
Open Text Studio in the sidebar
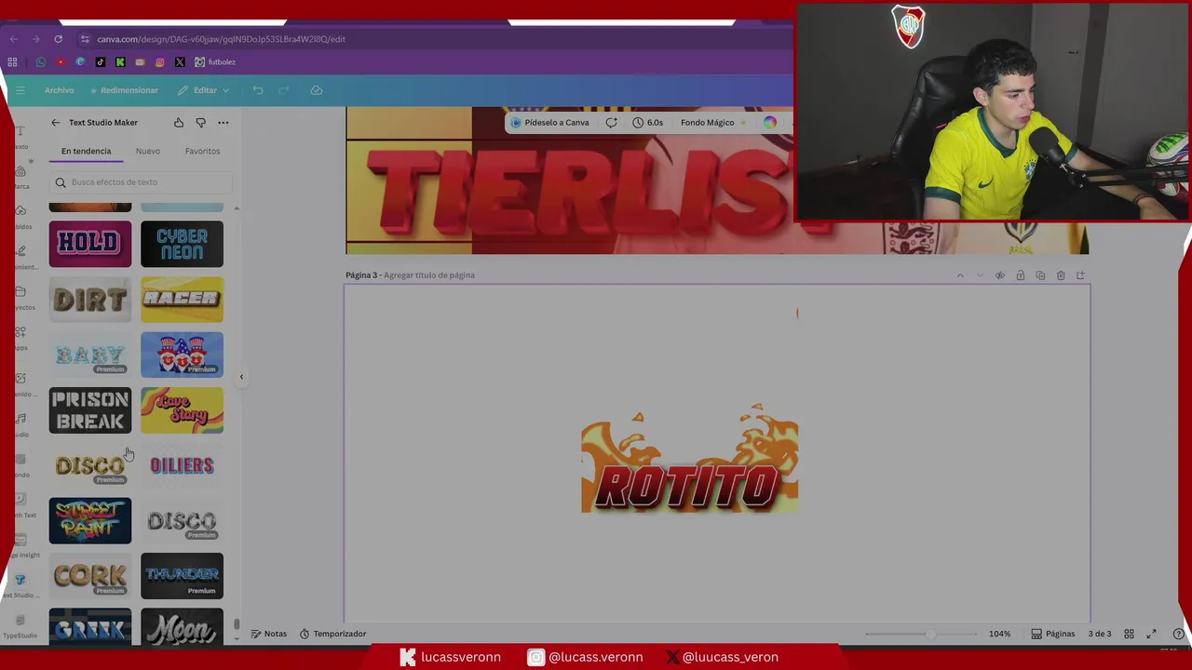(20, 585)
